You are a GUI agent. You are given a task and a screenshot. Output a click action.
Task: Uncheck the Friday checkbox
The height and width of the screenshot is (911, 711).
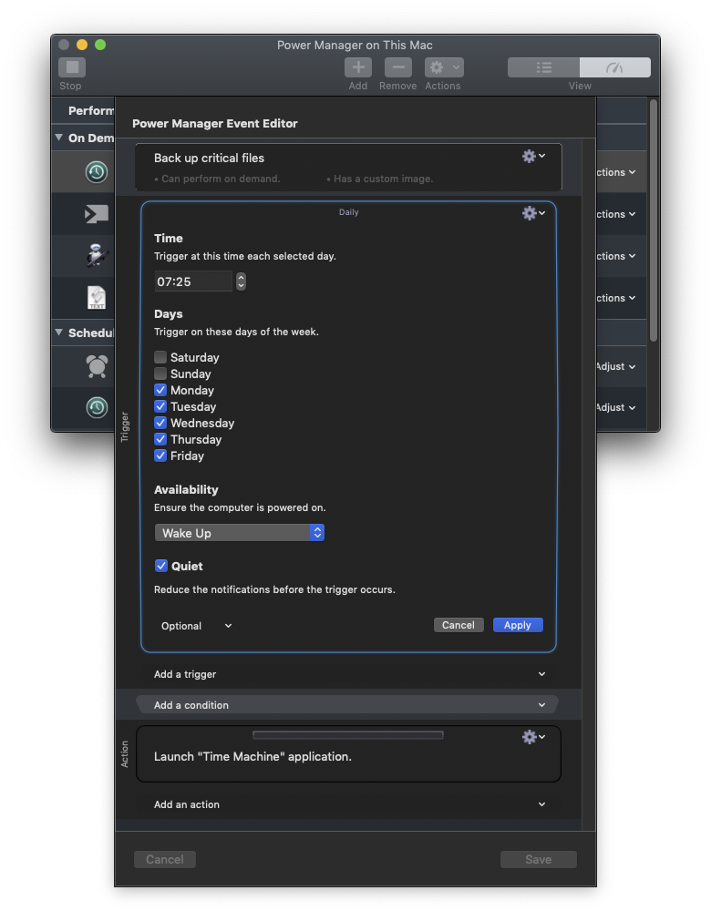coord(160,455)
